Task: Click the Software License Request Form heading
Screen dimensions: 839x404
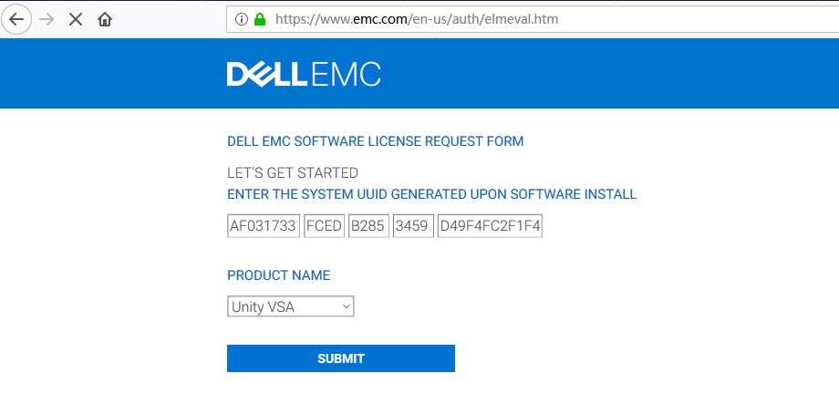Action: (x=375, y=141)
